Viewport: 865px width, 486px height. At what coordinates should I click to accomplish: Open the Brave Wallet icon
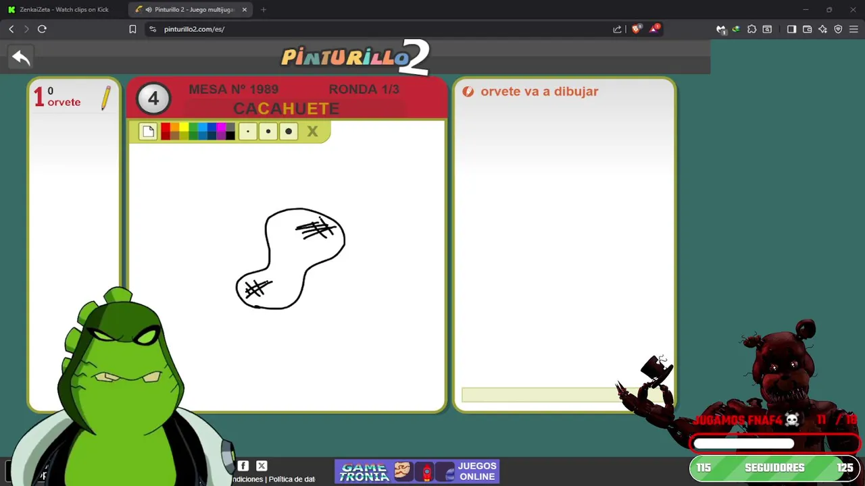(x=808, y=29)
